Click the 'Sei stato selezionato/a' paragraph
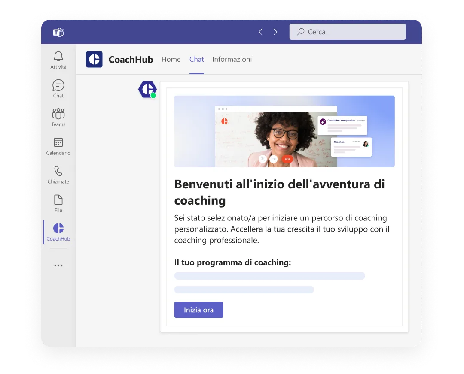This screenshot has height=374, width=464. [x=282, y=229]
